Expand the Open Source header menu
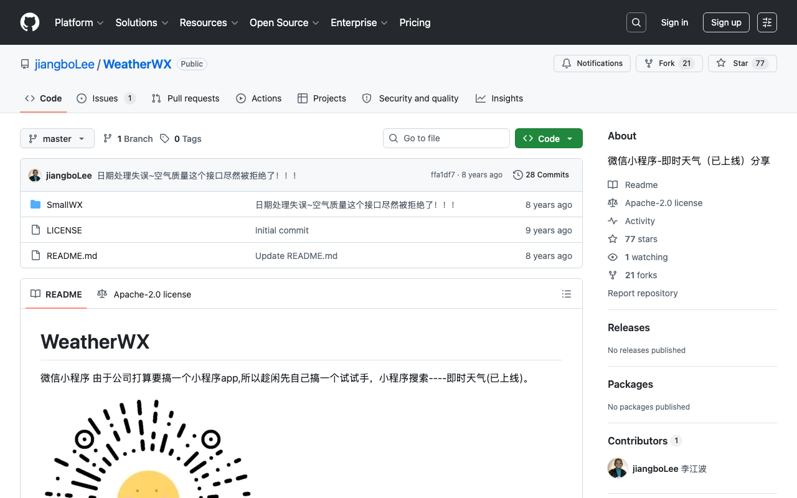The image size is (797, 498). point(285,22)
